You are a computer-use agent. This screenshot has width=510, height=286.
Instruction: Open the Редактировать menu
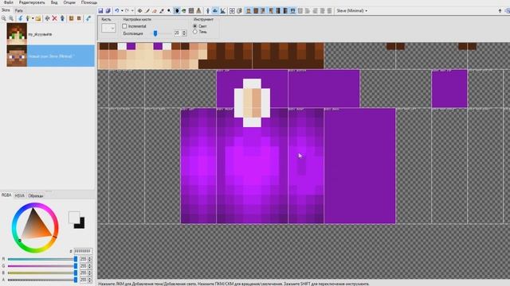click(x=32, y=2)
